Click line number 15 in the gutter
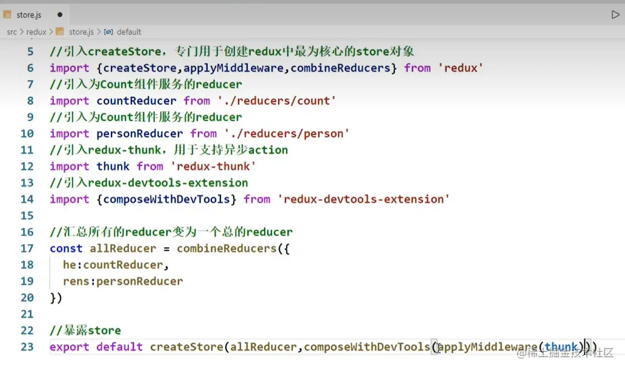625x370 pixels. [27, 216]
